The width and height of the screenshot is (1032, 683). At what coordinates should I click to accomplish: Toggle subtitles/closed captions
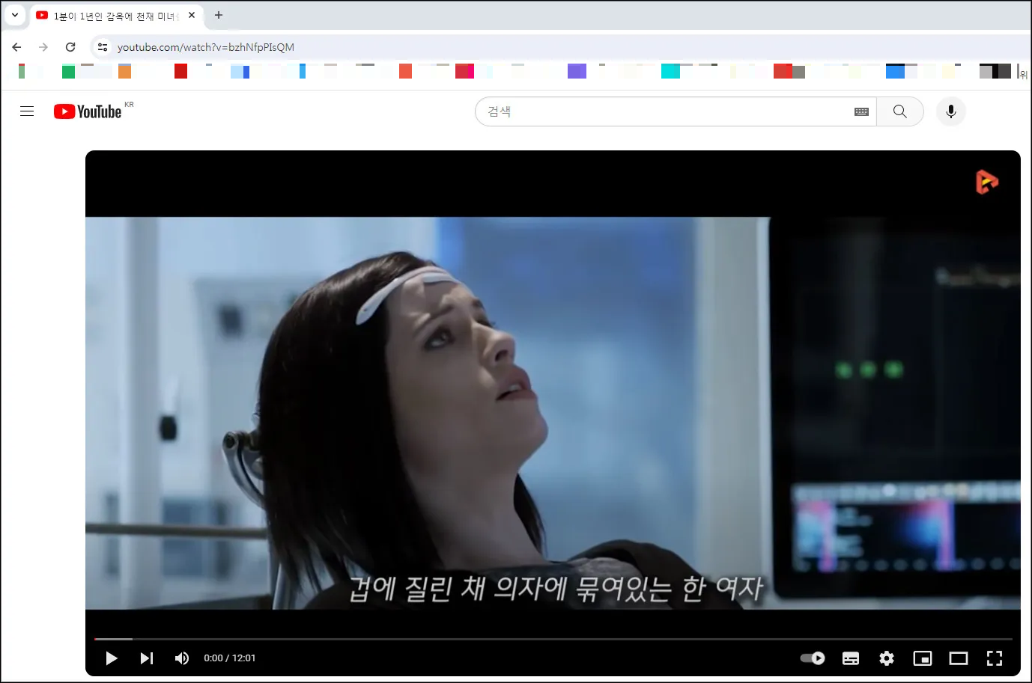coord(851,658)
